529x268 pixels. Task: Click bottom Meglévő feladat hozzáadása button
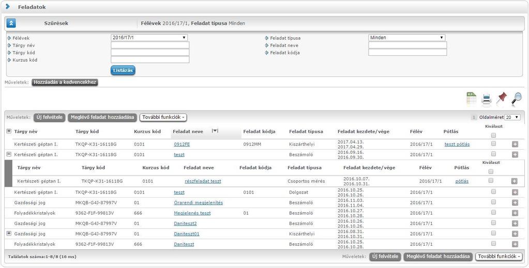[438, 257]
